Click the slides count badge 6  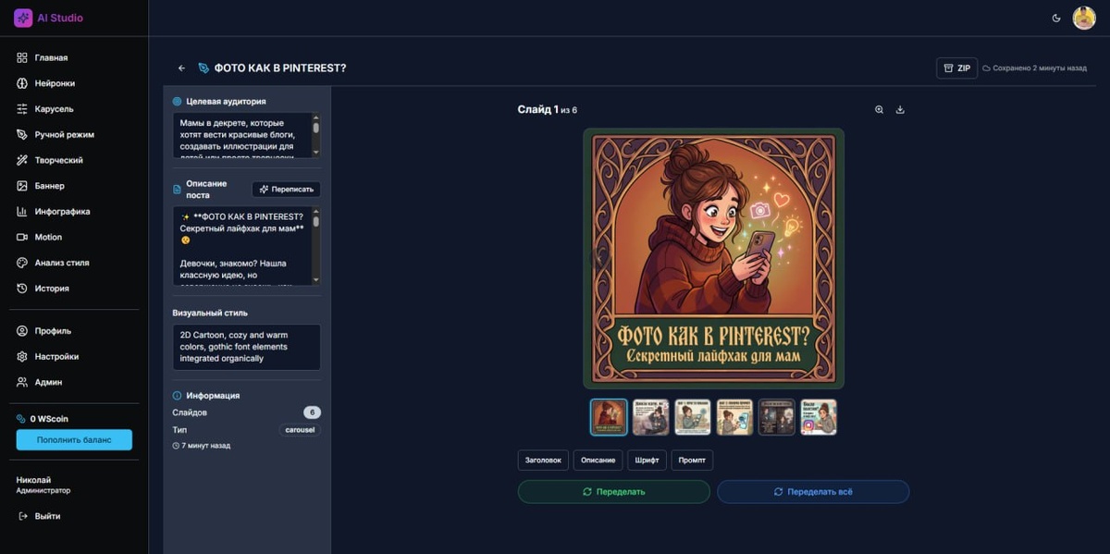312,412
